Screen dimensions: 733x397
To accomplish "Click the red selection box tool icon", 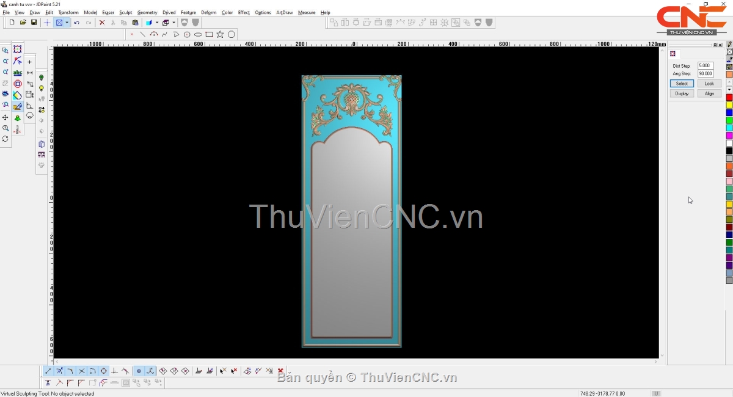I will click(x=18, y=49).
